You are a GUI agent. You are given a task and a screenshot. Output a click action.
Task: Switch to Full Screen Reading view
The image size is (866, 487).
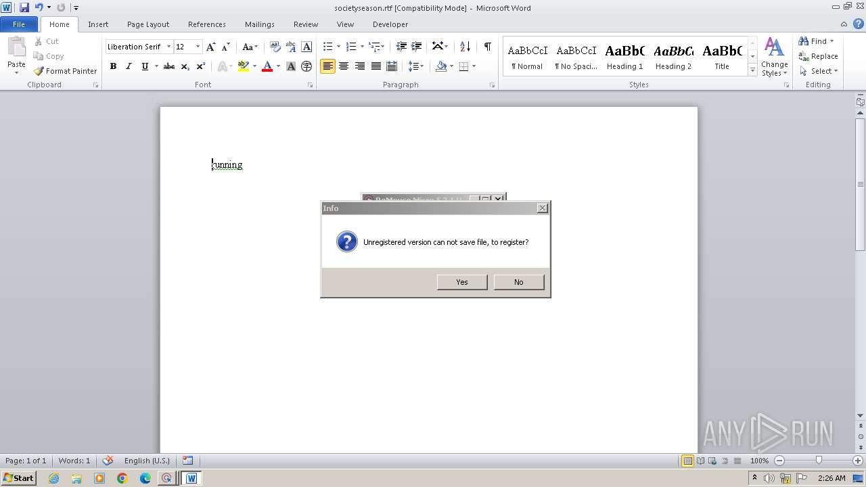700,461
